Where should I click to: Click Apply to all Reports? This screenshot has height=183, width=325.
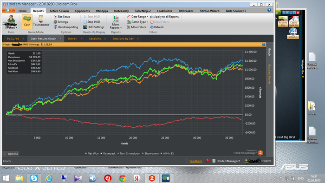pyautogui.click(x=164, y=17)
